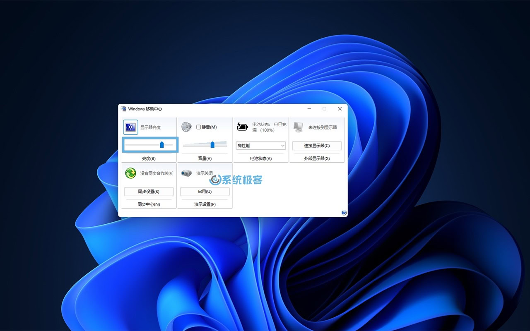Click the volume slider handle
The image size is (530, 331).
[212, 144]
